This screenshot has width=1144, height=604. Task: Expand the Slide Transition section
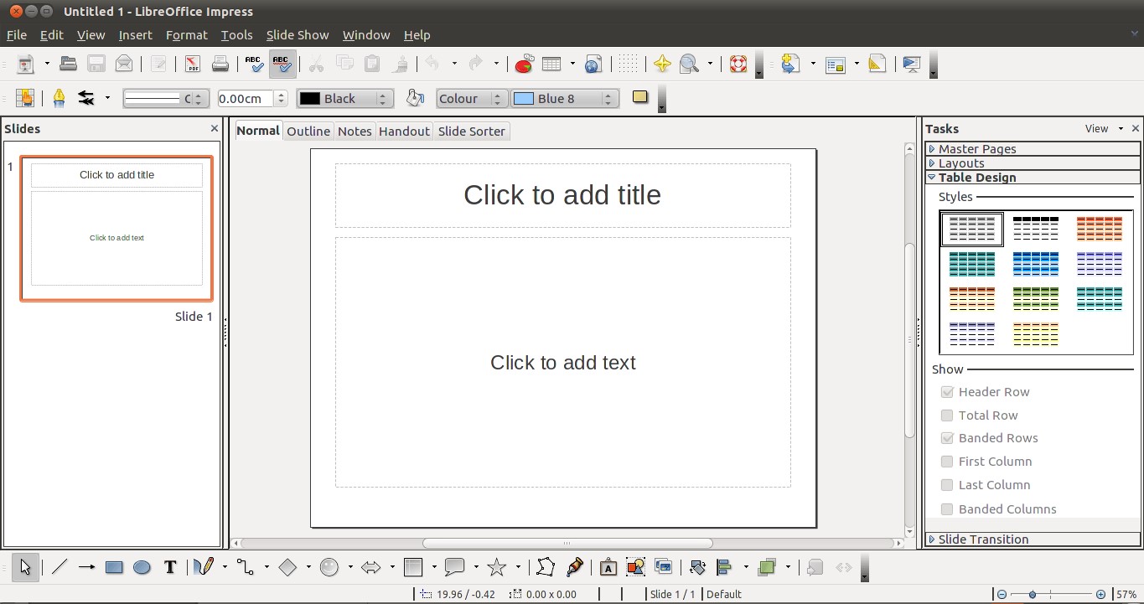coord(981,539)
